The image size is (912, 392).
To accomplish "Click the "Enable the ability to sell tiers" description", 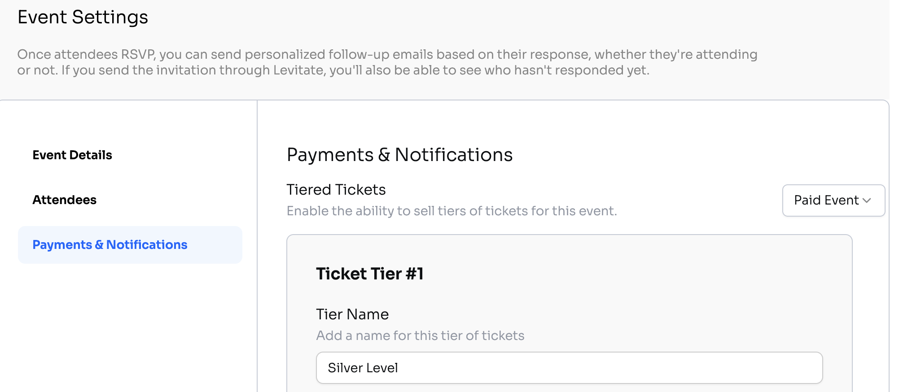I will pyautogui.click(x=452, y=211).
